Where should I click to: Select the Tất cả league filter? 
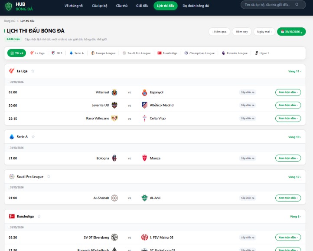coord(16,53)
